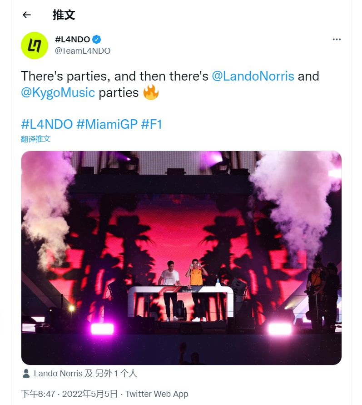Screen dimensions: 362x405
Task: Go back using the arrow icon
Action: [27, 15]
